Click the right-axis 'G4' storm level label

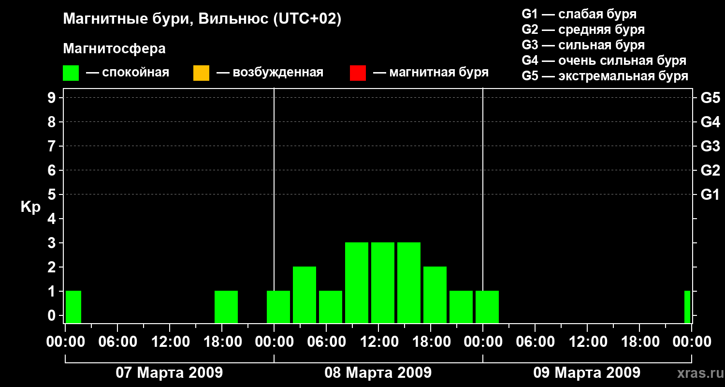[x=710, y=122]
